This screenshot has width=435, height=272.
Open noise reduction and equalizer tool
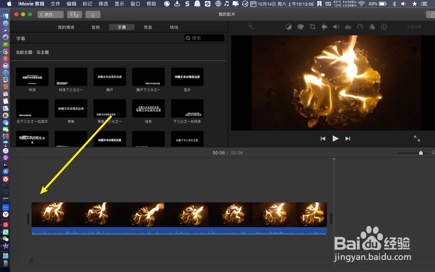click(348, 27)
